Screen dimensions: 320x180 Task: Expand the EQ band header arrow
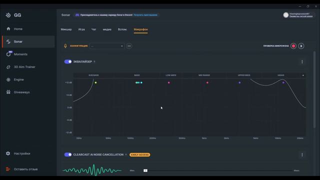[x=303, y=75]
